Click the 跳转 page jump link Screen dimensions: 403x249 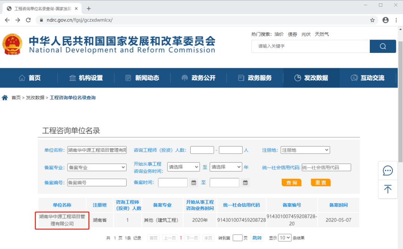257,238
